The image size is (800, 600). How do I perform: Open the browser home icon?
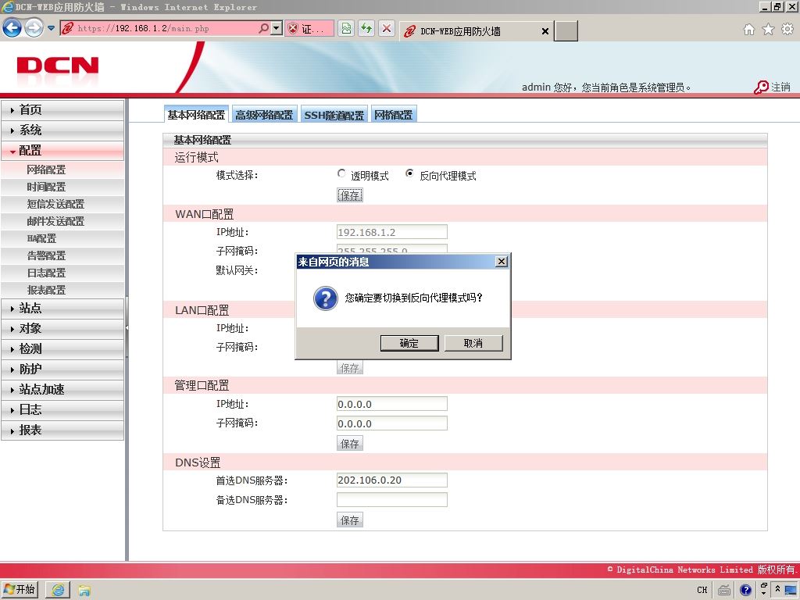click(749, 30)
